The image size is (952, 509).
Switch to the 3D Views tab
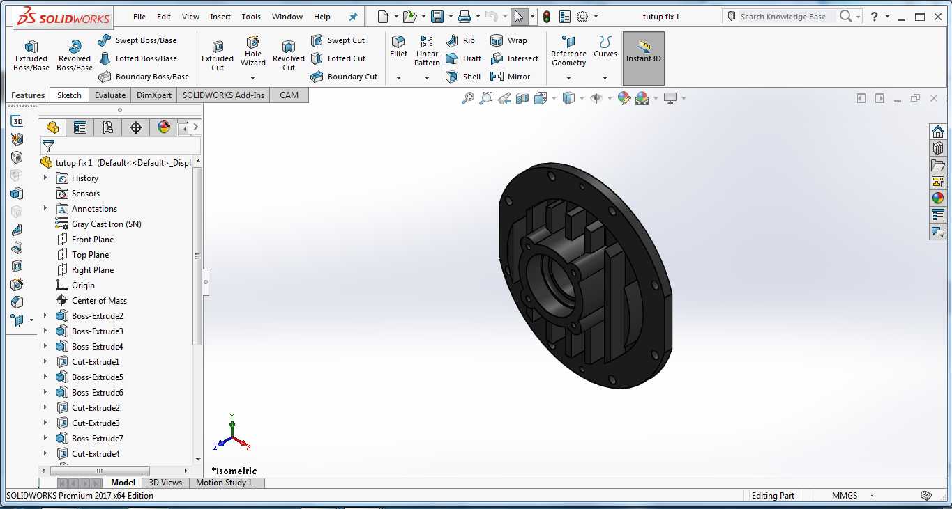tap(165, 483)
